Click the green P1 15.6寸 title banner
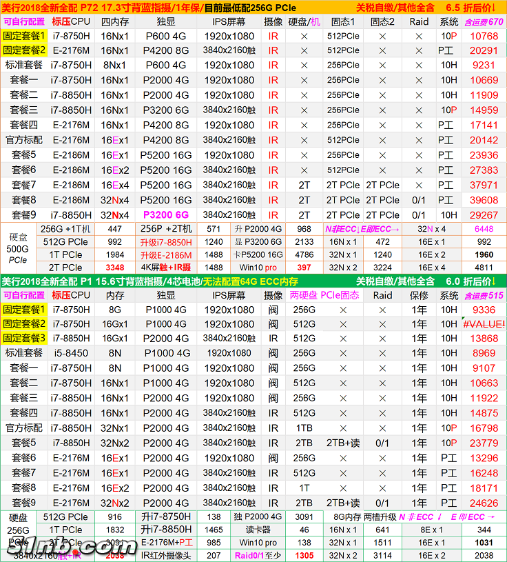Image resolution: width=507 pixels, height=562 pixels. [x=253, y=281]
